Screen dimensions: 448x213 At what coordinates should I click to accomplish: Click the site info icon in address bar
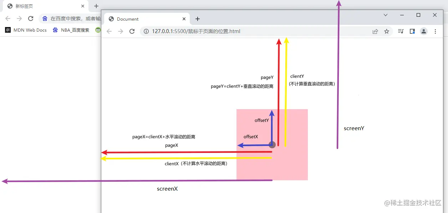(x=146, y=31)
